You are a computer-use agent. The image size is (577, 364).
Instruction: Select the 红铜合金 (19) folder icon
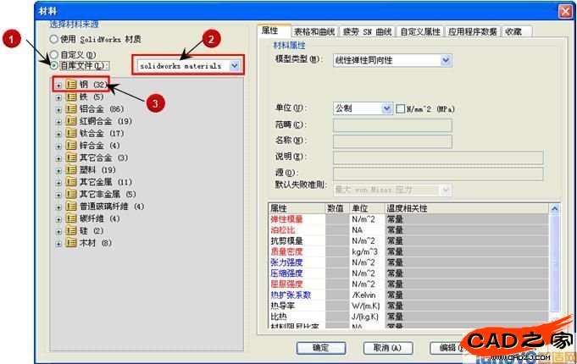coord(71,121)
